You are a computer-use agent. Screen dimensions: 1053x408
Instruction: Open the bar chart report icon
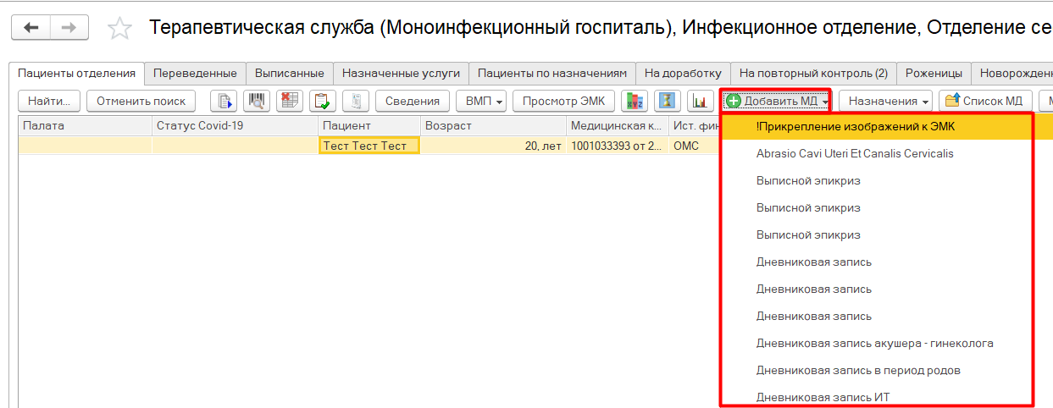701,102
